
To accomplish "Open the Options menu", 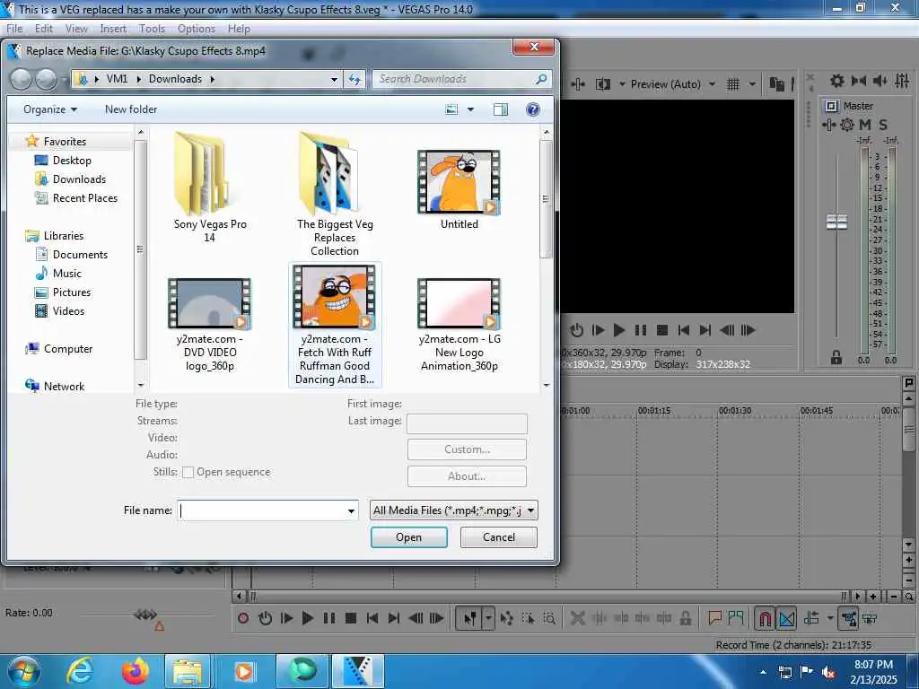I will click(x=197, y=29).
